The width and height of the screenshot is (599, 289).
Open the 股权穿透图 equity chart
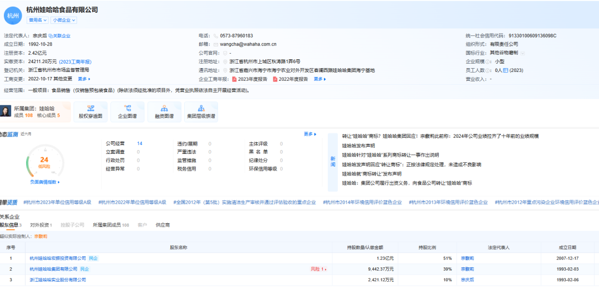(x=90, y=112)
